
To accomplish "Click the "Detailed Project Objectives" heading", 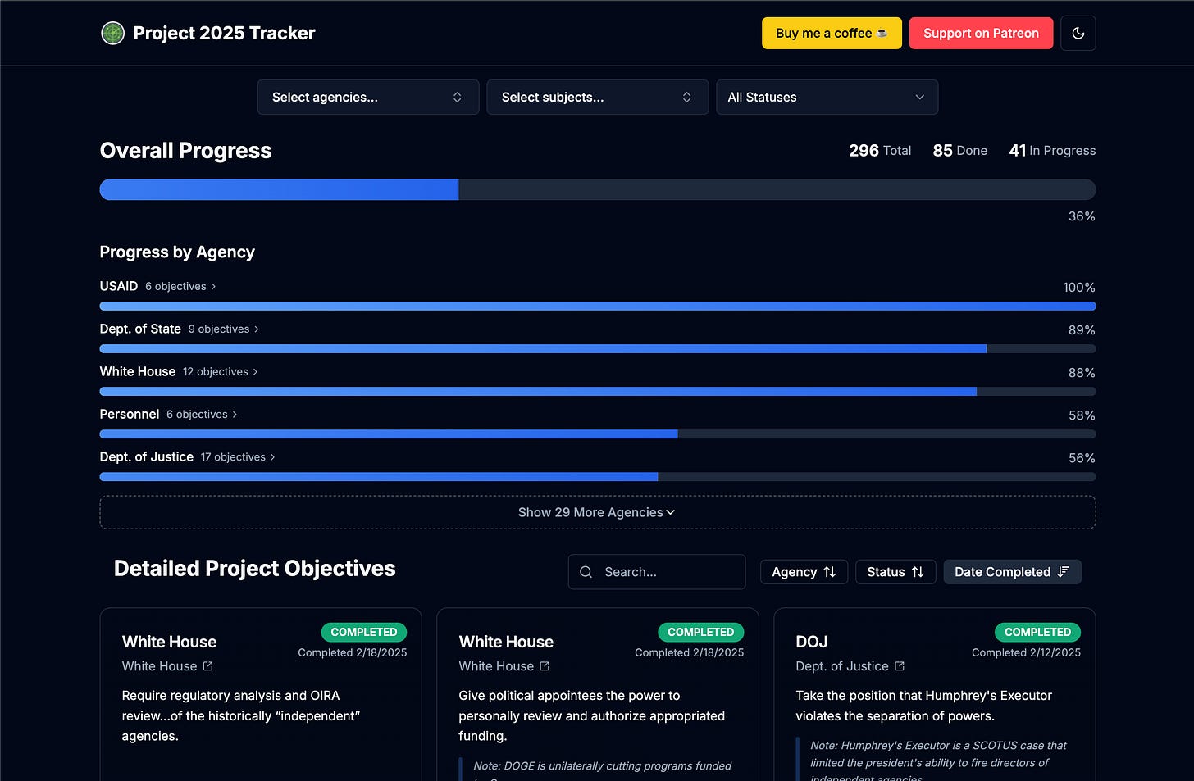I will coord(254,569).
